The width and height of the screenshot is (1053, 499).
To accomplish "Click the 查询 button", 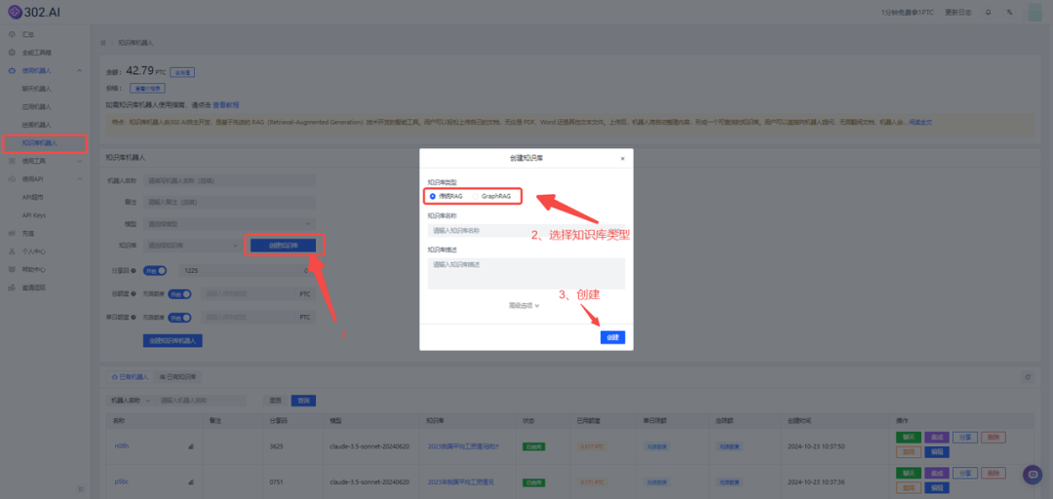I will pos(303,401).
